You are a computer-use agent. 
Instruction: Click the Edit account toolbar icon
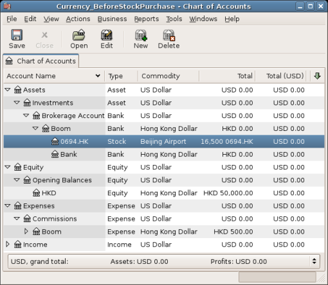tap(107, 35)
